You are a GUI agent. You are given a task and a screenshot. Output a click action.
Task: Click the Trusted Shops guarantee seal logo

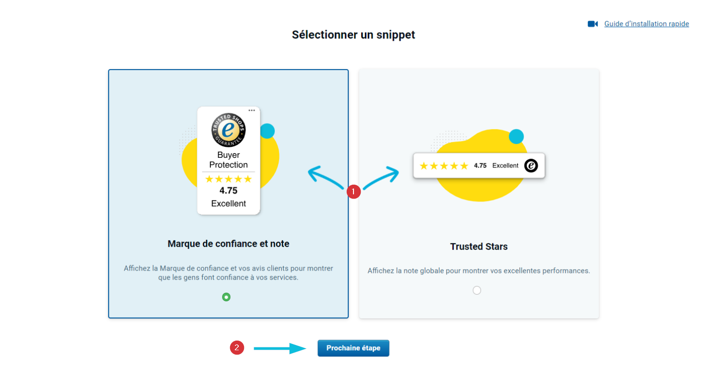pos(229,130)
